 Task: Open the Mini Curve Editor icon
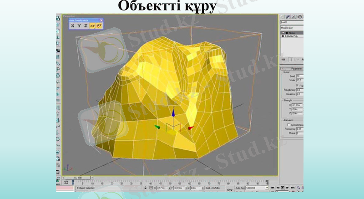(x=66, y=183)
